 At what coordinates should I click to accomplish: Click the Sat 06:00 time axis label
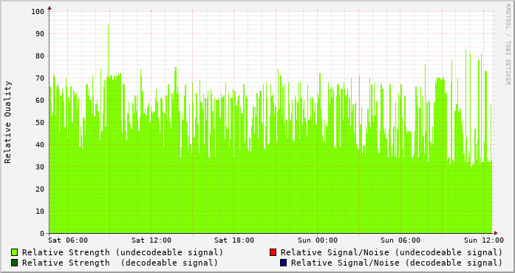68,240
